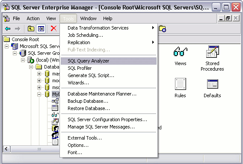
Task: Launch SQL Query Analyzer
Action: click(x=109, y=61)
